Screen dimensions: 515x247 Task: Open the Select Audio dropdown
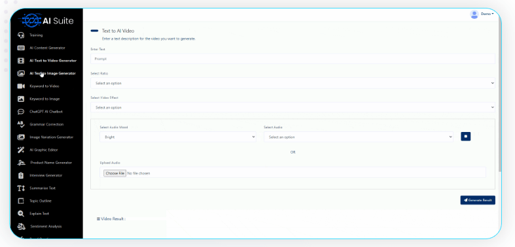pyautogui.click(x=359, y=137)
